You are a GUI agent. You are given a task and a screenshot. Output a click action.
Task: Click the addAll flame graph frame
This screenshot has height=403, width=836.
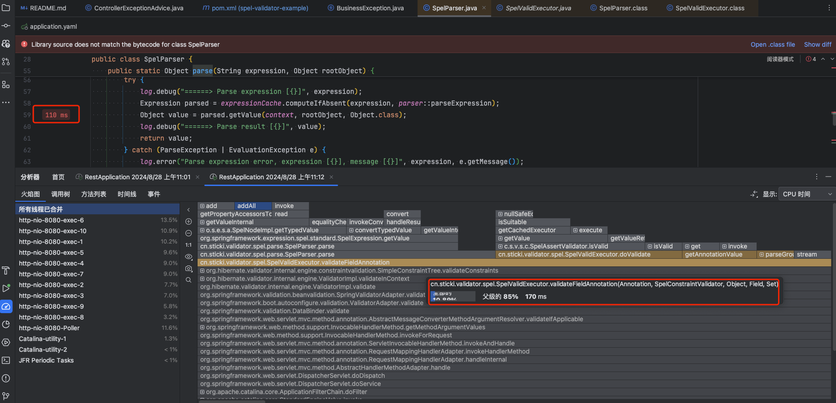tap(253, 206)
